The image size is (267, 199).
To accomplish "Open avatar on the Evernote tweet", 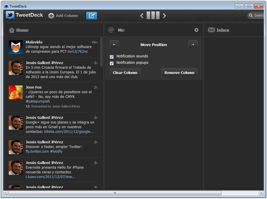I will (x=16, y=168).
